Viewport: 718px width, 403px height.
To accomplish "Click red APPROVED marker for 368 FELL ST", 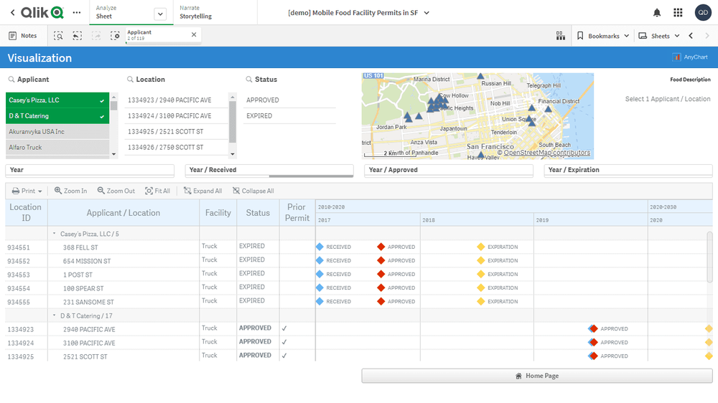I will point(381,247).
